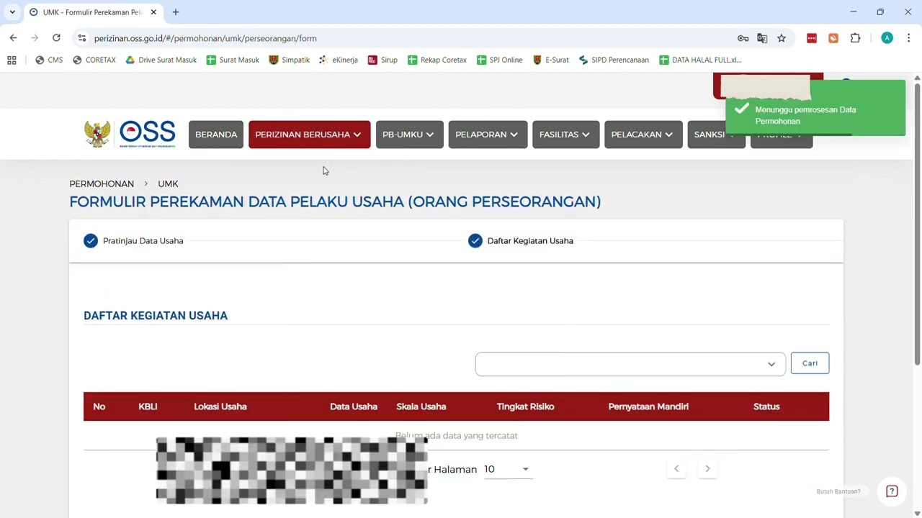The width and height of the screenshot is (922, 518).
Task: Click the translate page icon
Action: click(762, 38)
